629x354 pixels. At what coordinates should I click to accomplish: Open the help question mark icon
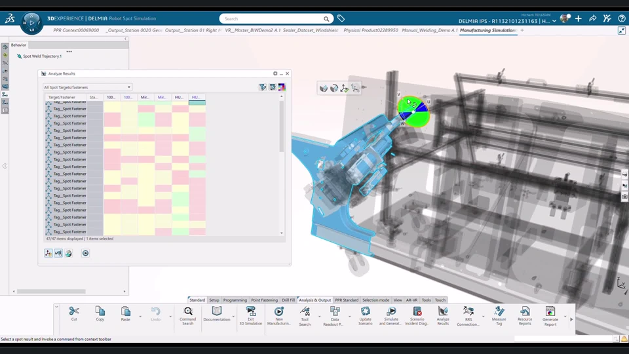[621, 18]
